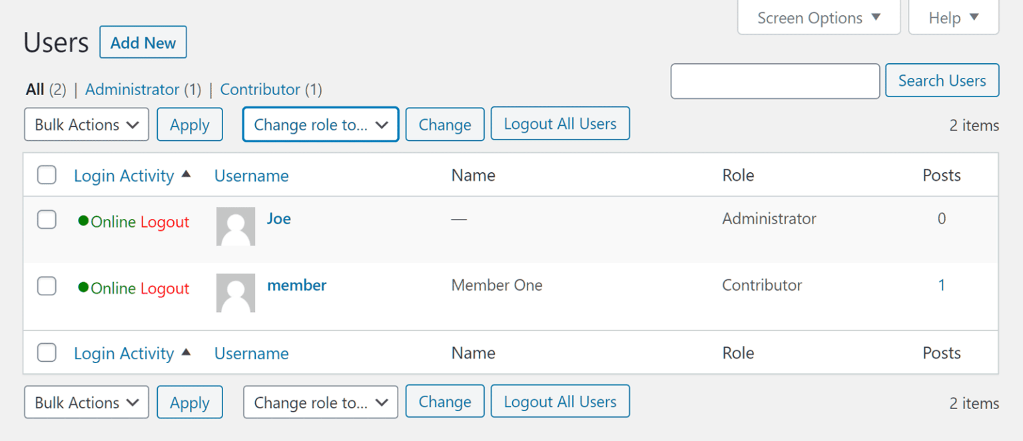Logout Joe using the red Logout link
This screenshot has height=441, width=1023.
[165, 221]
